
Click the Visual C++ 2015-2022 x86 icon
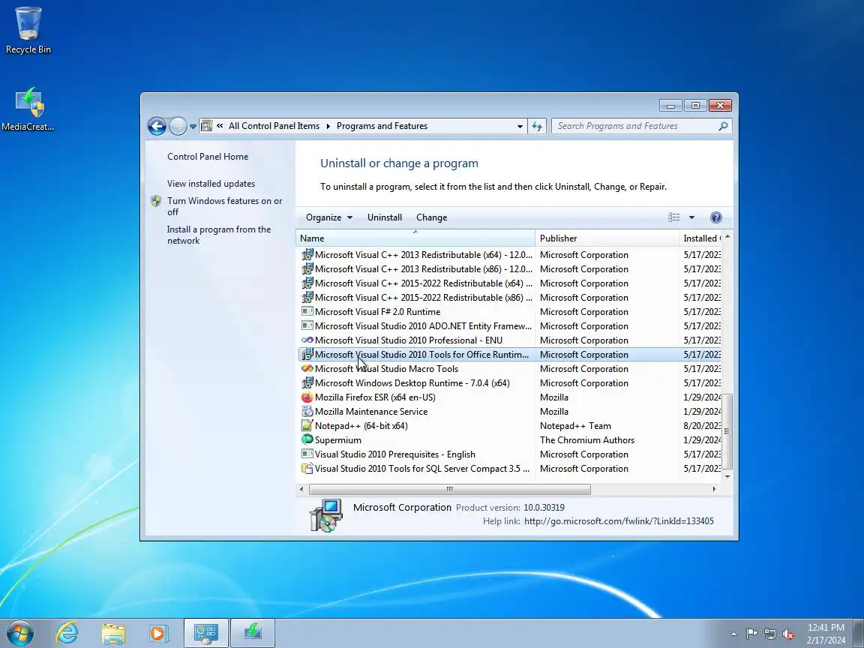coord(307,298)
